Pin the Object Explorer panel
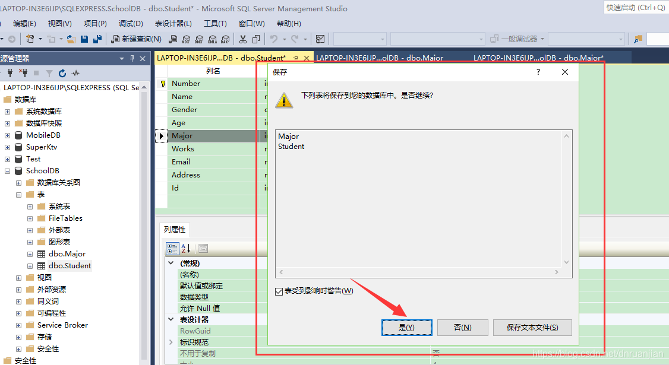This screenshot has width=669, height=365. 132,58
